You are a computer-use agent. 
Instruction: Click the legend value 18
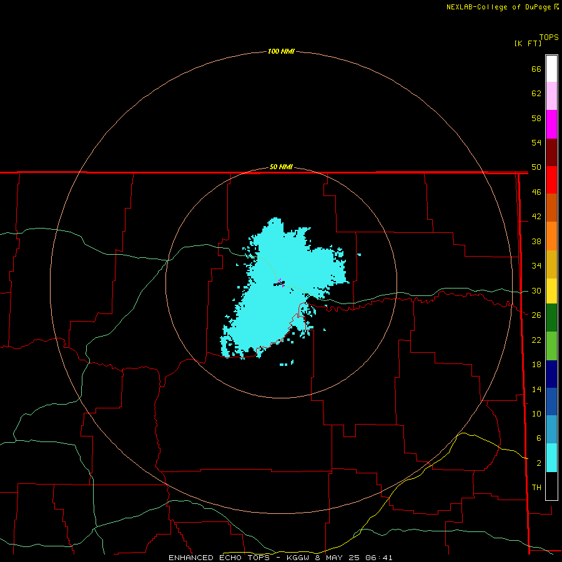[x=536, y=365]
